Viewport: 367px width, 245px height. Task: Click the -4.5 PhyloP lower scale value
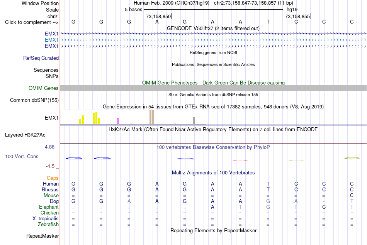point(50,166)
